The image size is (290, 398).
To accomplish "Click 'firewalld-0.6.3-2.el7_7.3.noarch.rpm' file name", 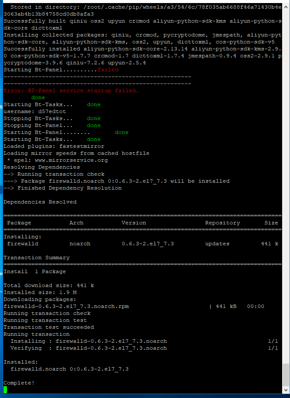I will 66,306.
